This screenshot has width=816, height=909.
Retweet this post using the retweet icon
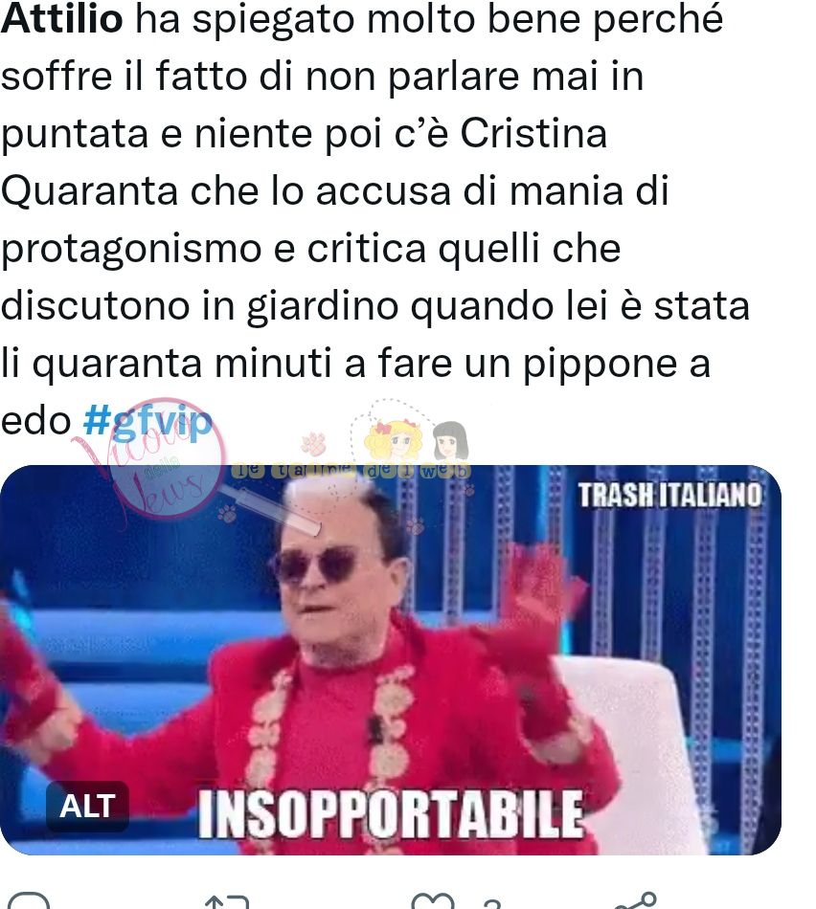227,902
